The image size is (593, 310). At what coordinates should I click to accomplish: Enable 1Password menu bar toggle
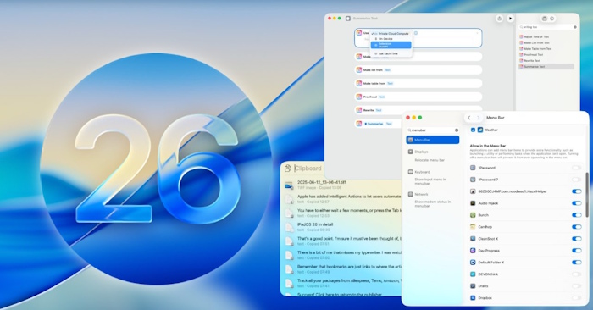click(576, 168)
